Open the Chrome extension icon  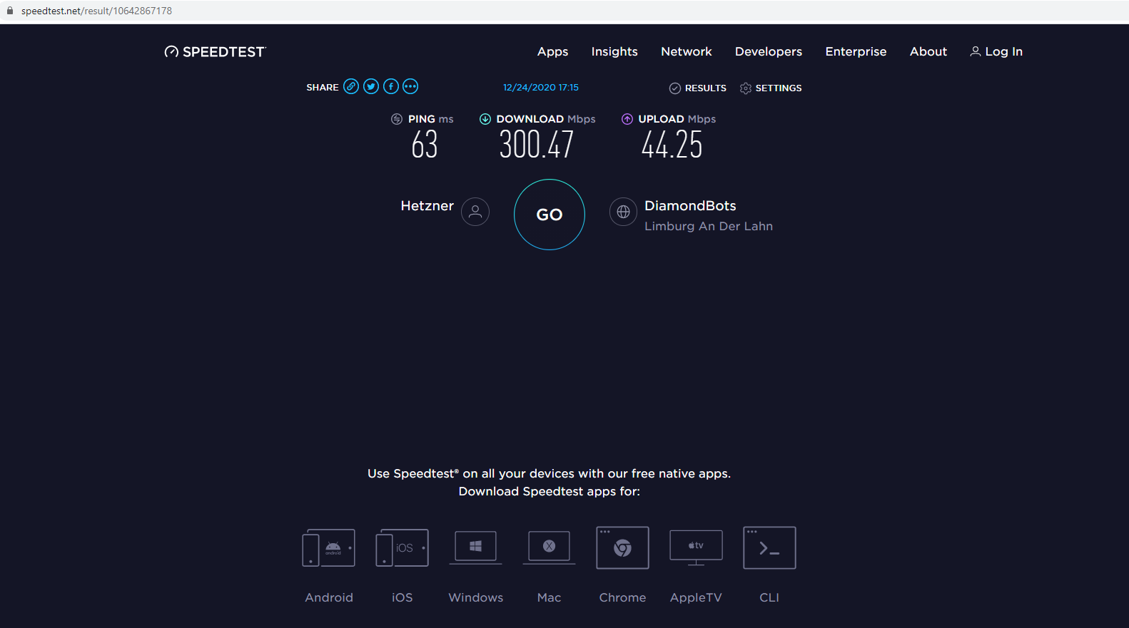pyautogui.click(x=622, y=547)
